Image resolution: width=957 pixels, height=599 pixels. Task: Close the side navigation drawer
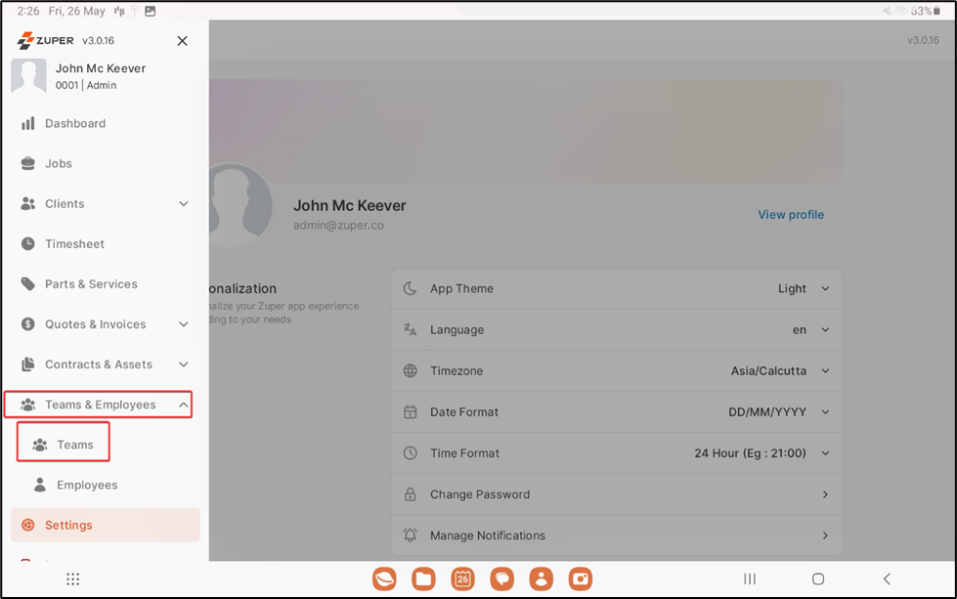(182, 41)
